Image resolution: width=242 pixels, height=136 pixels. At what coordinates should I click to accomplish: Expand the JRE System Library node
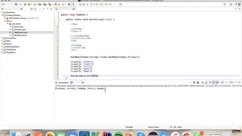[5, 18]
